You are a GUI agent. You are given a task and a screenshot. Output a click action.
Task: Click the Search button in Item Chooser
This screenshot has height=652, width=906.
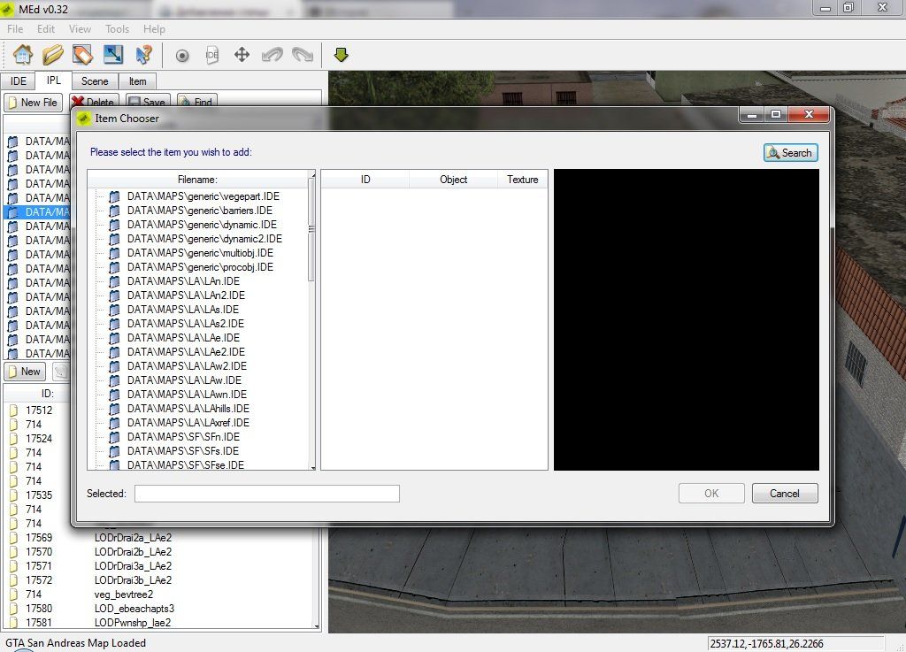(790, 153)
